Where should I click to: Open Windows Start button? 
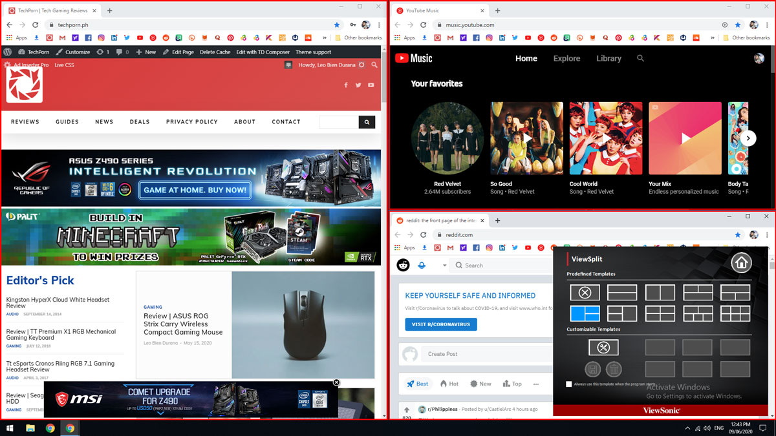tap(10, 428)
